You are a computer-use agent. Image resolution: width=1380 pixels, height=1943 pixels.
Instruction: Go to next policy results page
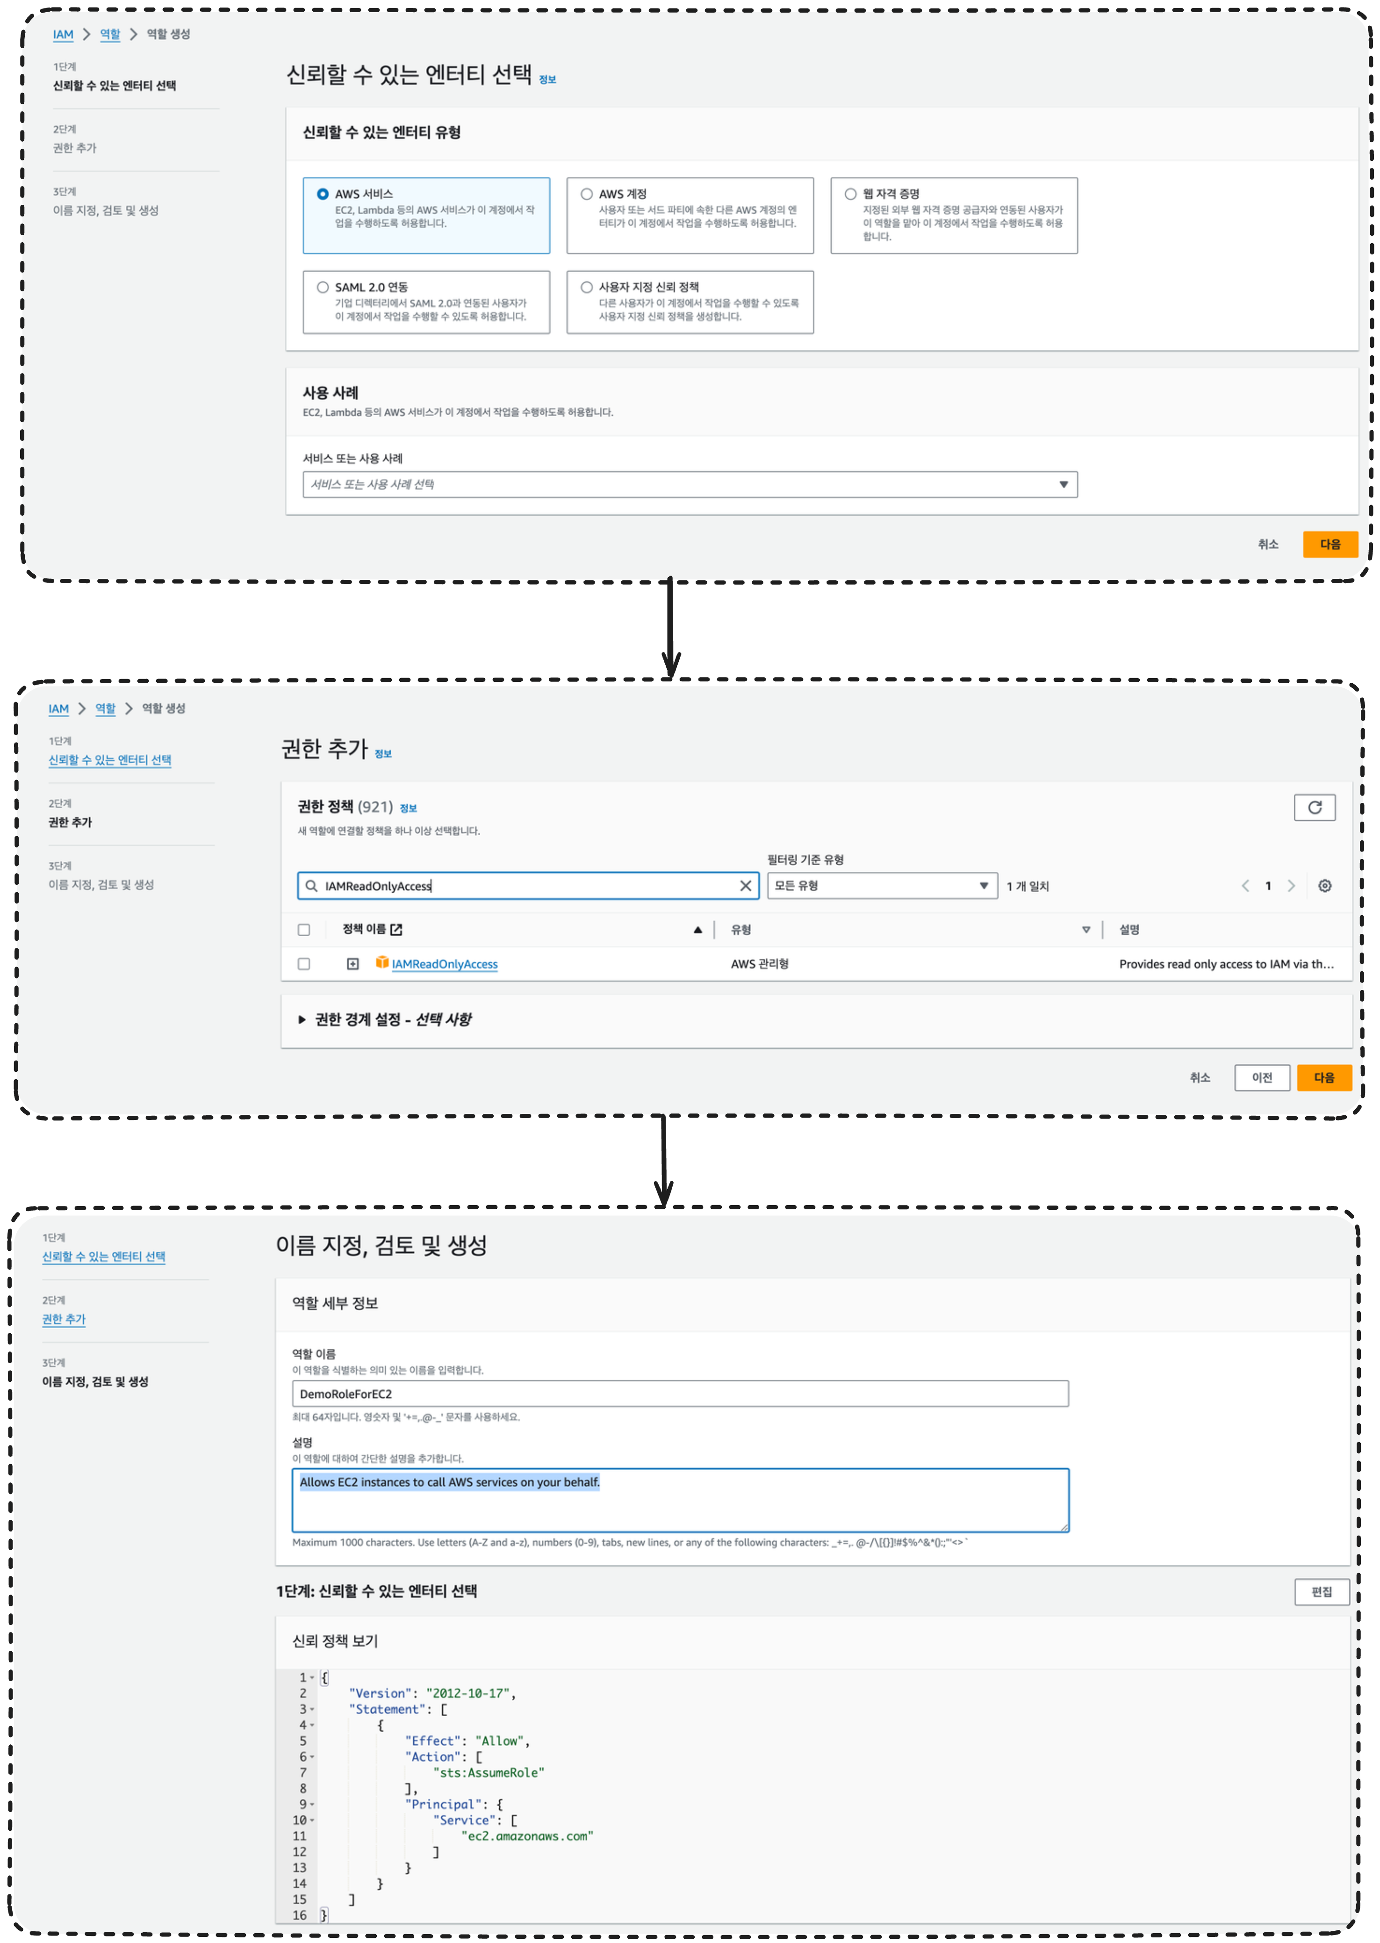[x=1291, y=886]
